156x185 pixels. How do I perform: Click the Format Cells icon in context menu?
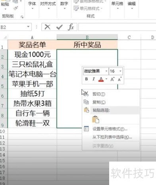pyautogui.click(x=87, y=129)
